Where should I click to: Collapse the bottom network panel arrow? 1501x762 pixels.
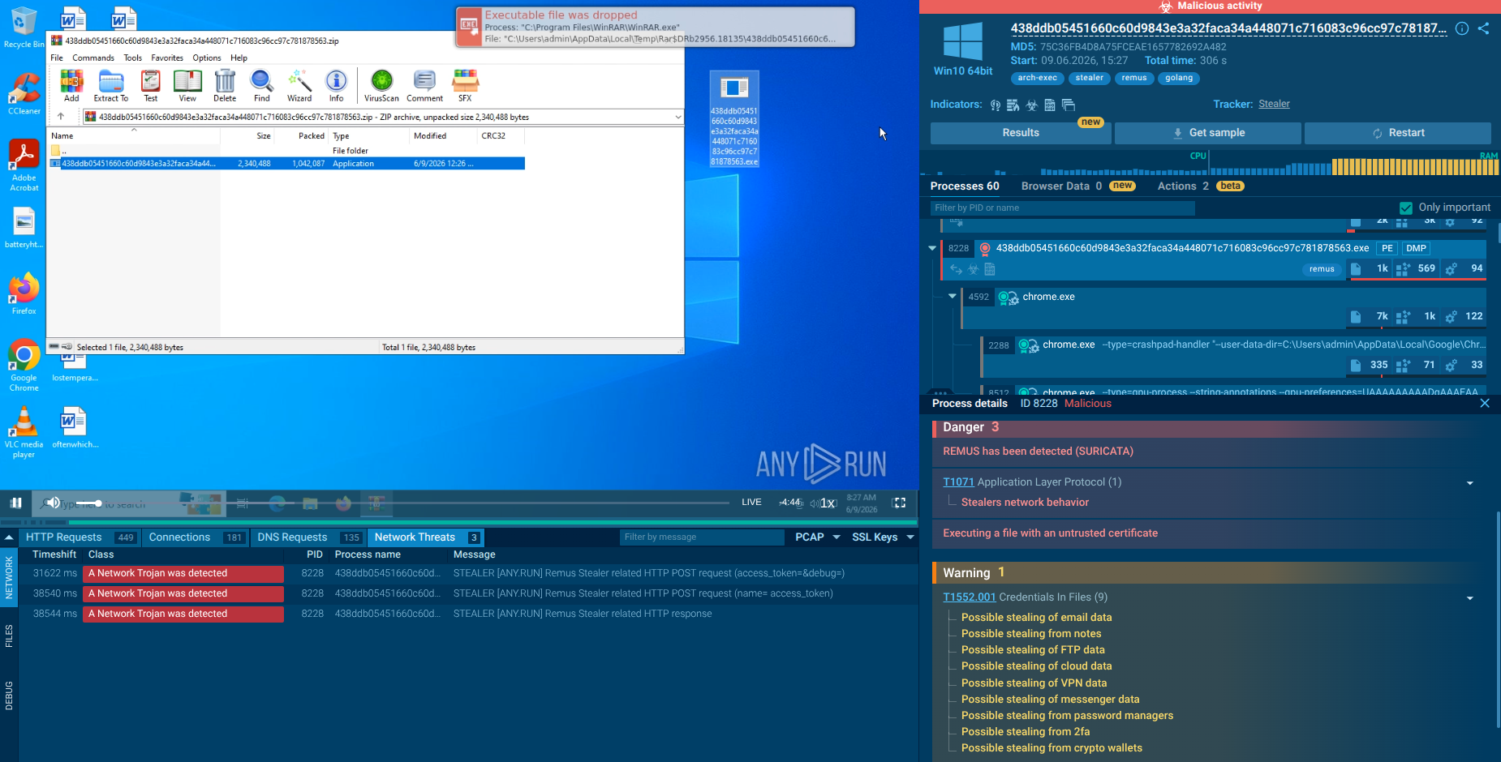click(9, 537)
